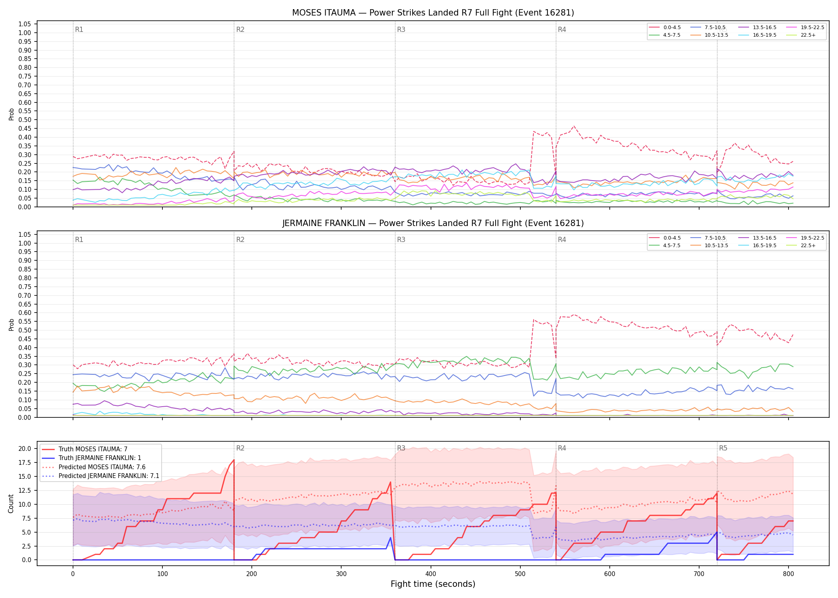
Task: Click the R2 round marker in the Count chart
Action: click(240, 448)
